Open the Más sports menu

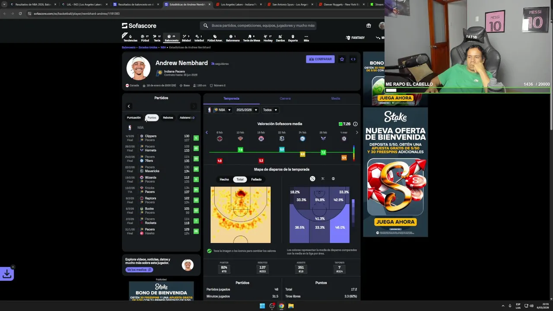[x=306, y=38]
